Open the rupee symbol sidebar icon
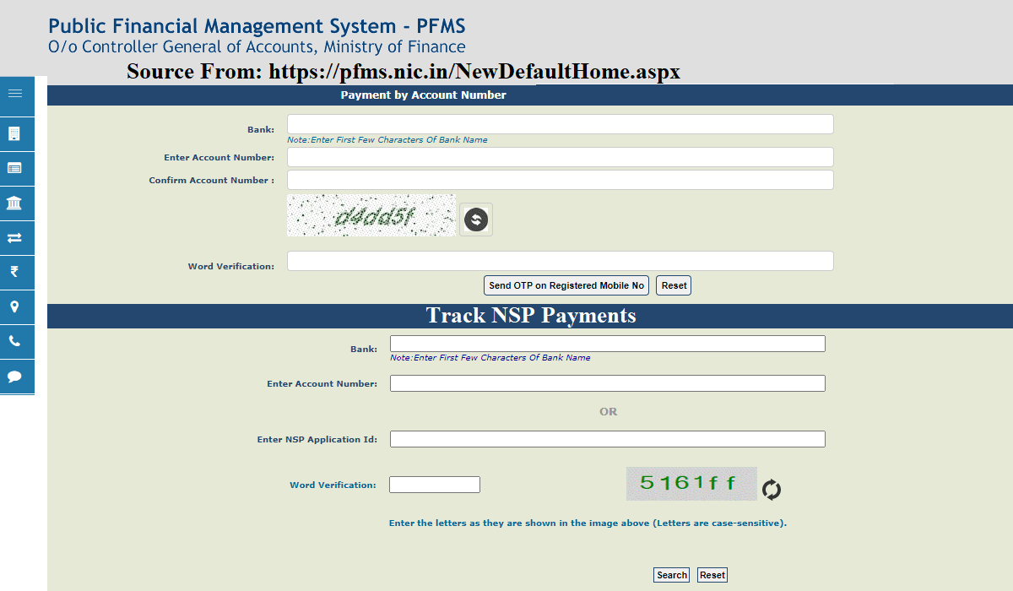The width and height of the screenshot is (1013, 591). click(14, 272)
